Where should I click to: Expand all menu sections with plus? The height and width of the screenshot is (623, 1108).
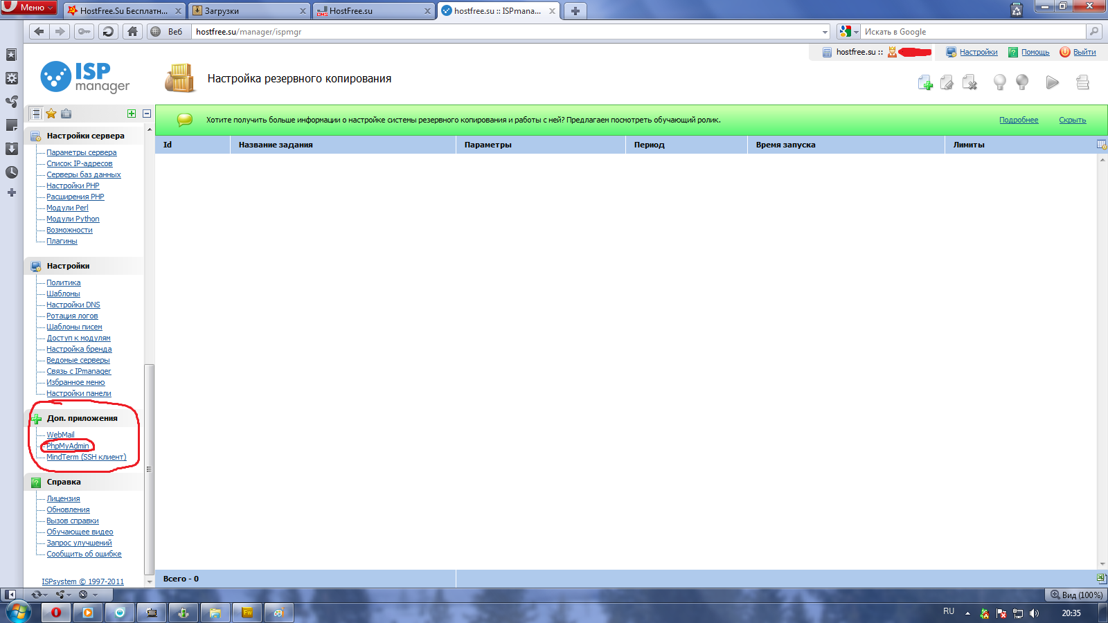pos(132,114)
